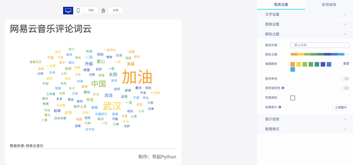The height and width of the screenshot is (165, 353).
Task: Click the width input showing 700
Action: pyautogui.click(x=91, y=10)
